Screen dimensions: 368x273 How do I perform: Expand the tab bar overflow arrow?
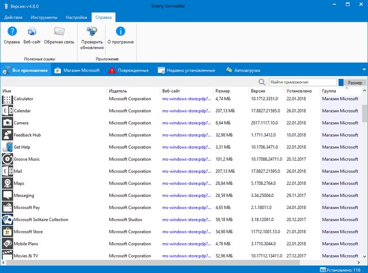coord(363,70)
